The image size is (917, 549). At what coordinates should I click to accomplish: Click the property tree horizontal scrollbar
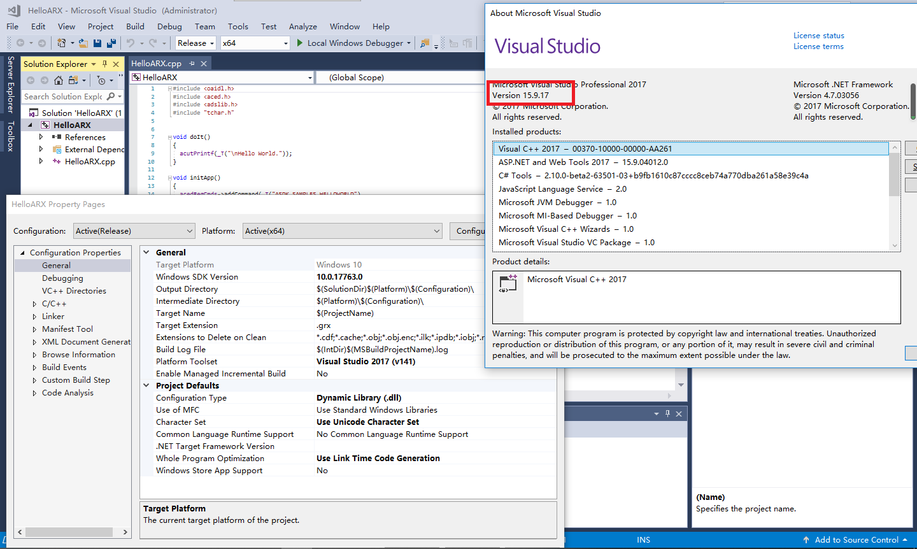(x=69, y=532)
